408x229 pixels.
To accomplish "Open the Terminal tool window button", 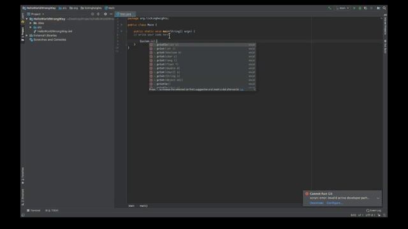I will pos(34,211).
